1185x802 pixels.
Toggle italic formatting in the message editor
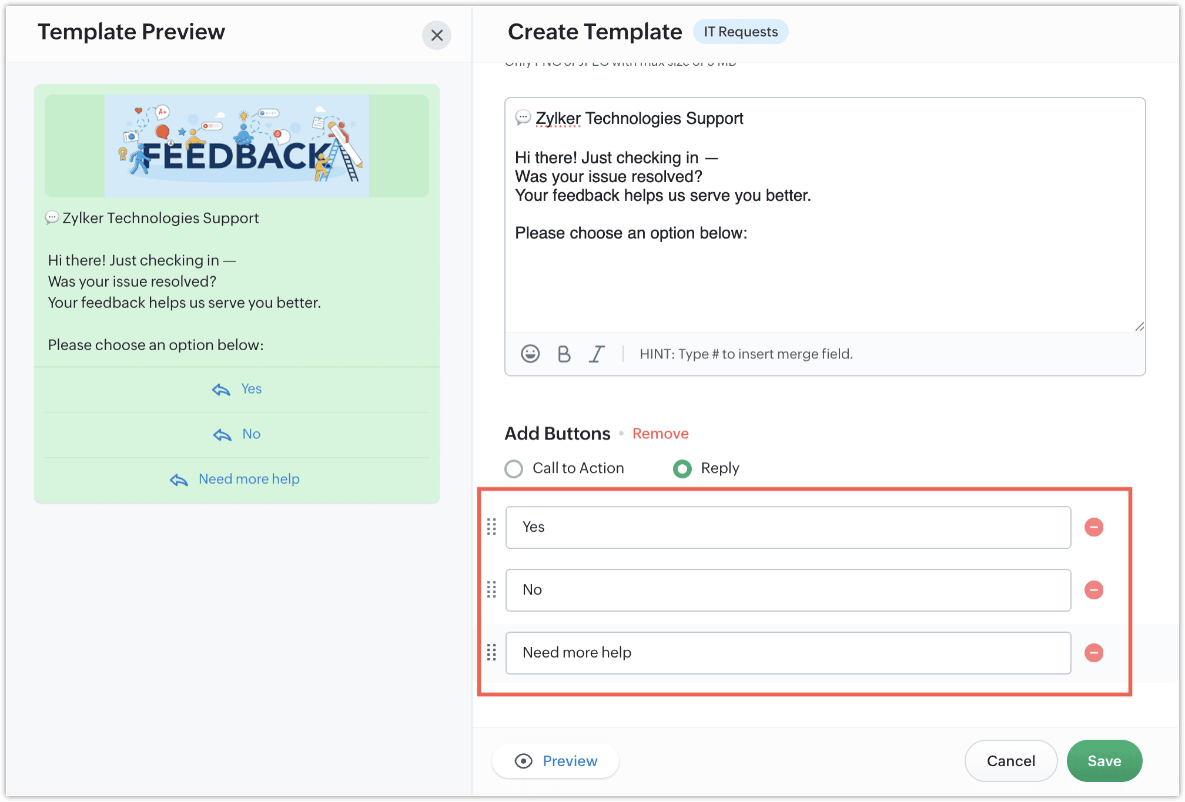pos(597,354)
